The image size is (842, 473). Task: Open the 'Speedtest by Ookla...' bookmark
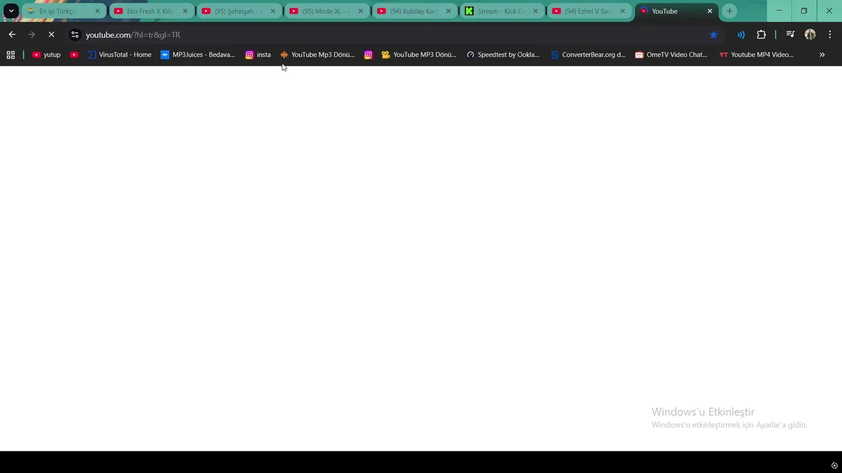pos(503,55)
